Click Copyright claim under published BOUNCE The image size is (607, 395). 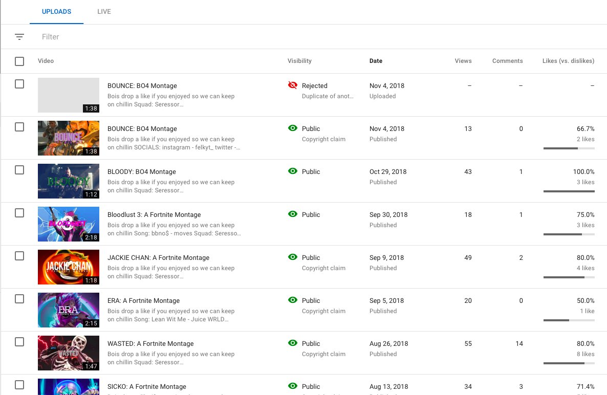(x=323, y=139)
